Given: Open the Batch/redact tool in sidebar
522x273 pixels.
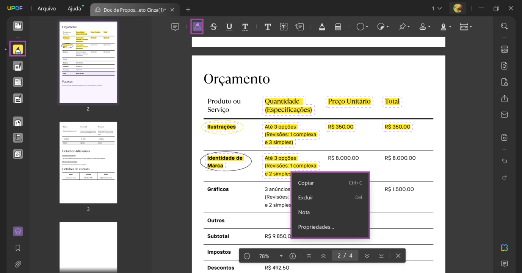Looking at the screenshot, I should pyautogui.click(x=18, y=154).
